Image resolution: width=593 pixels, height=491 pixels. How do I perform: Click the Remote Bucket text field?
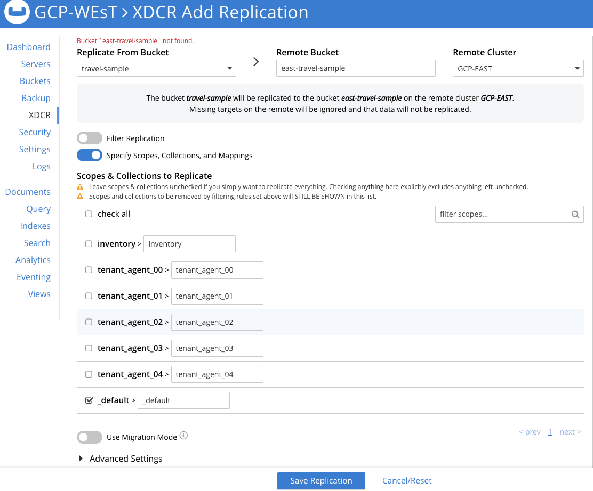(356, 68)
